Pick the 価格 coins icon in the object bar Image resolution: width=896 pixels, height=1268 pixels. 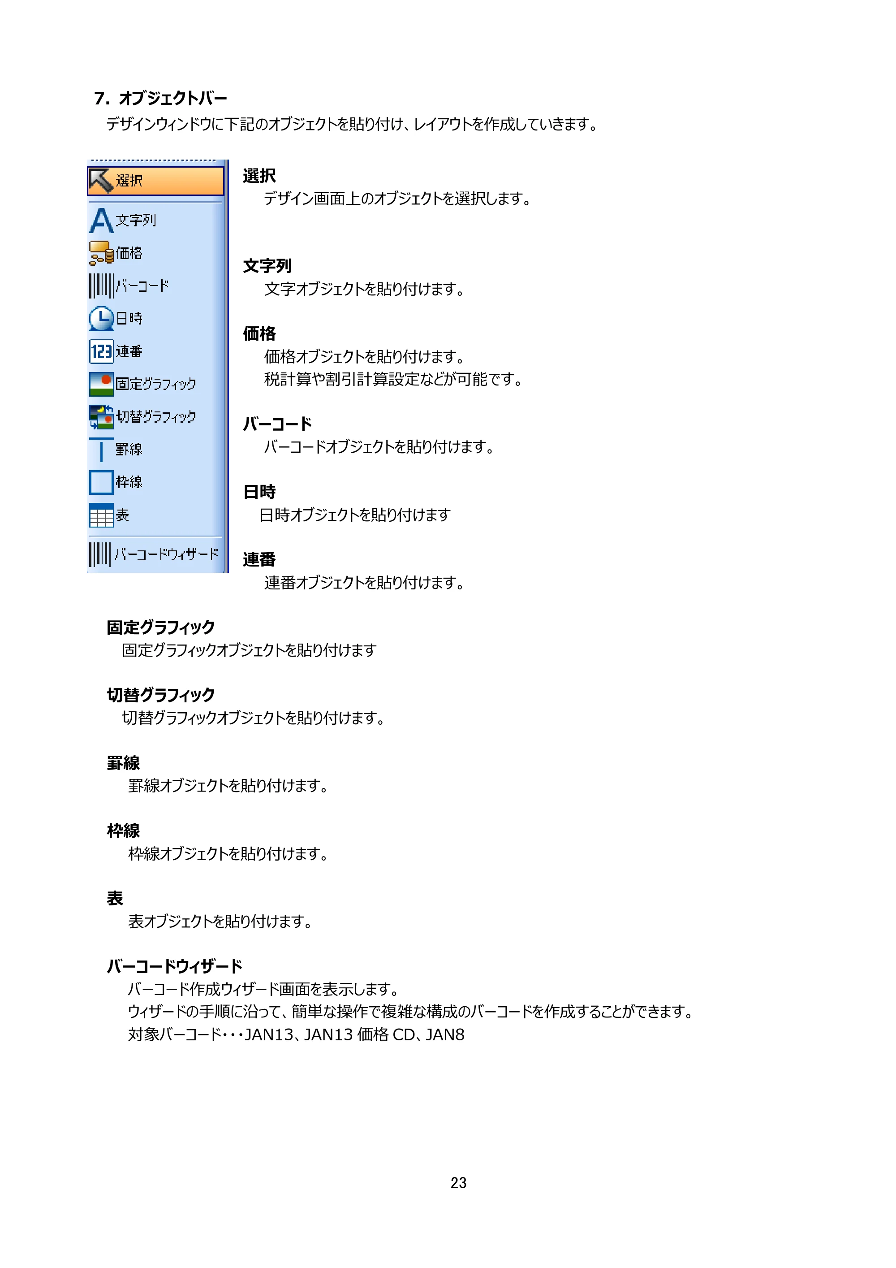tap(101, 253)
